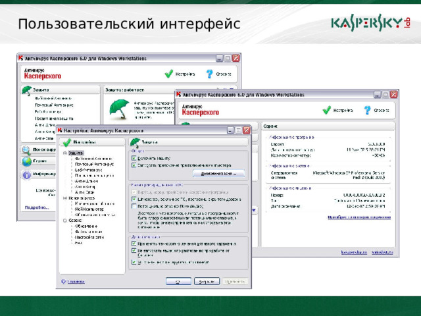Click the red K icon in the Защита работает window title bar
Screen dimensions: 421x316
20,58
